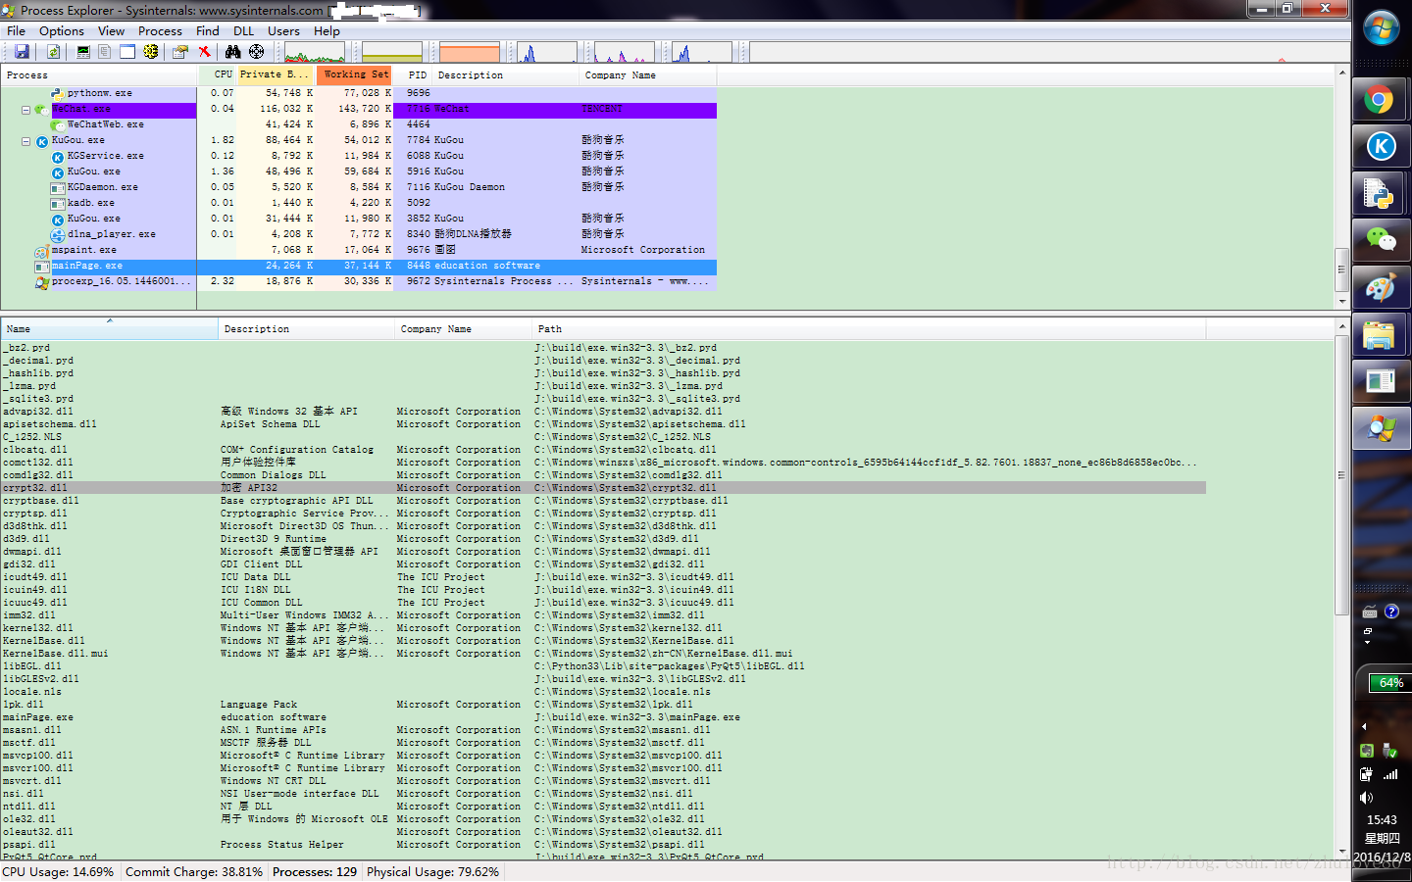Open the Help menu
This screenshot has width=1412, height=882.
[327, 31]
